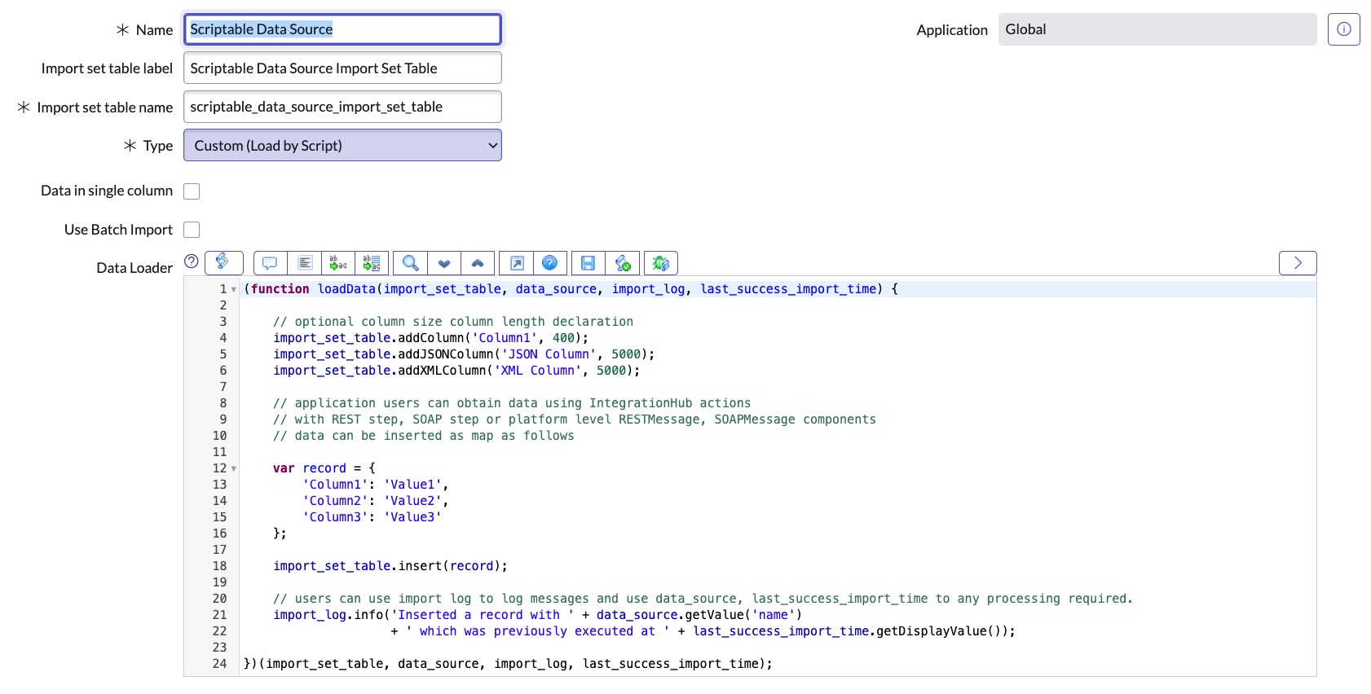This screenshot has width=1371, height=694.
Task: Click the check script syntax icon
Action: 623,263
